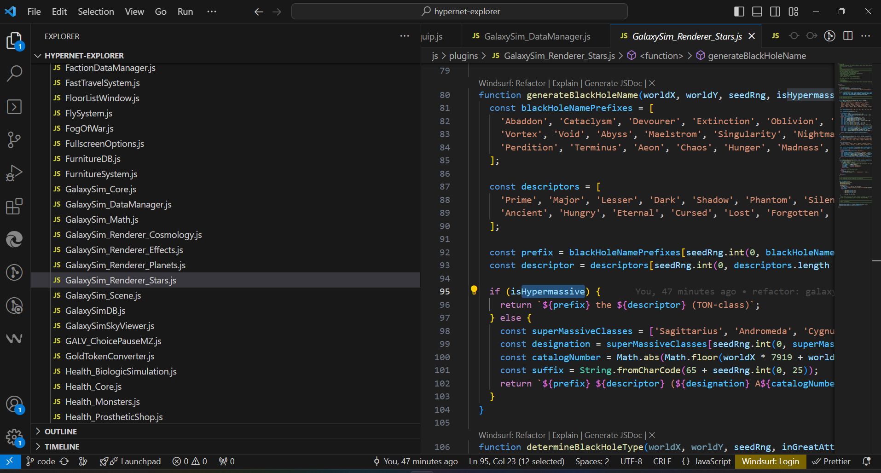Viewport: 881px width, 473px height.
Task: Open forwarded ports indicator in status bar
Action: (x=227, y=461)
